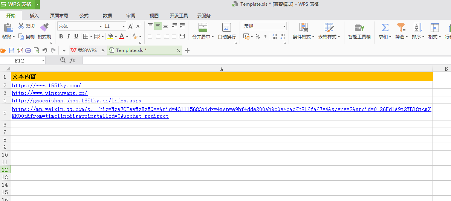Click the fill color yellow swatch

[x=110, y=37]
